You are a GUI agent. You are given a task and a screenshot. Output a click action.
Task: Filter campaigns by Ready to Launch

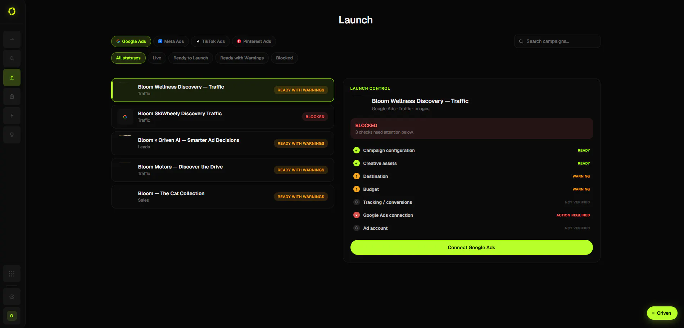click(191, 58)
